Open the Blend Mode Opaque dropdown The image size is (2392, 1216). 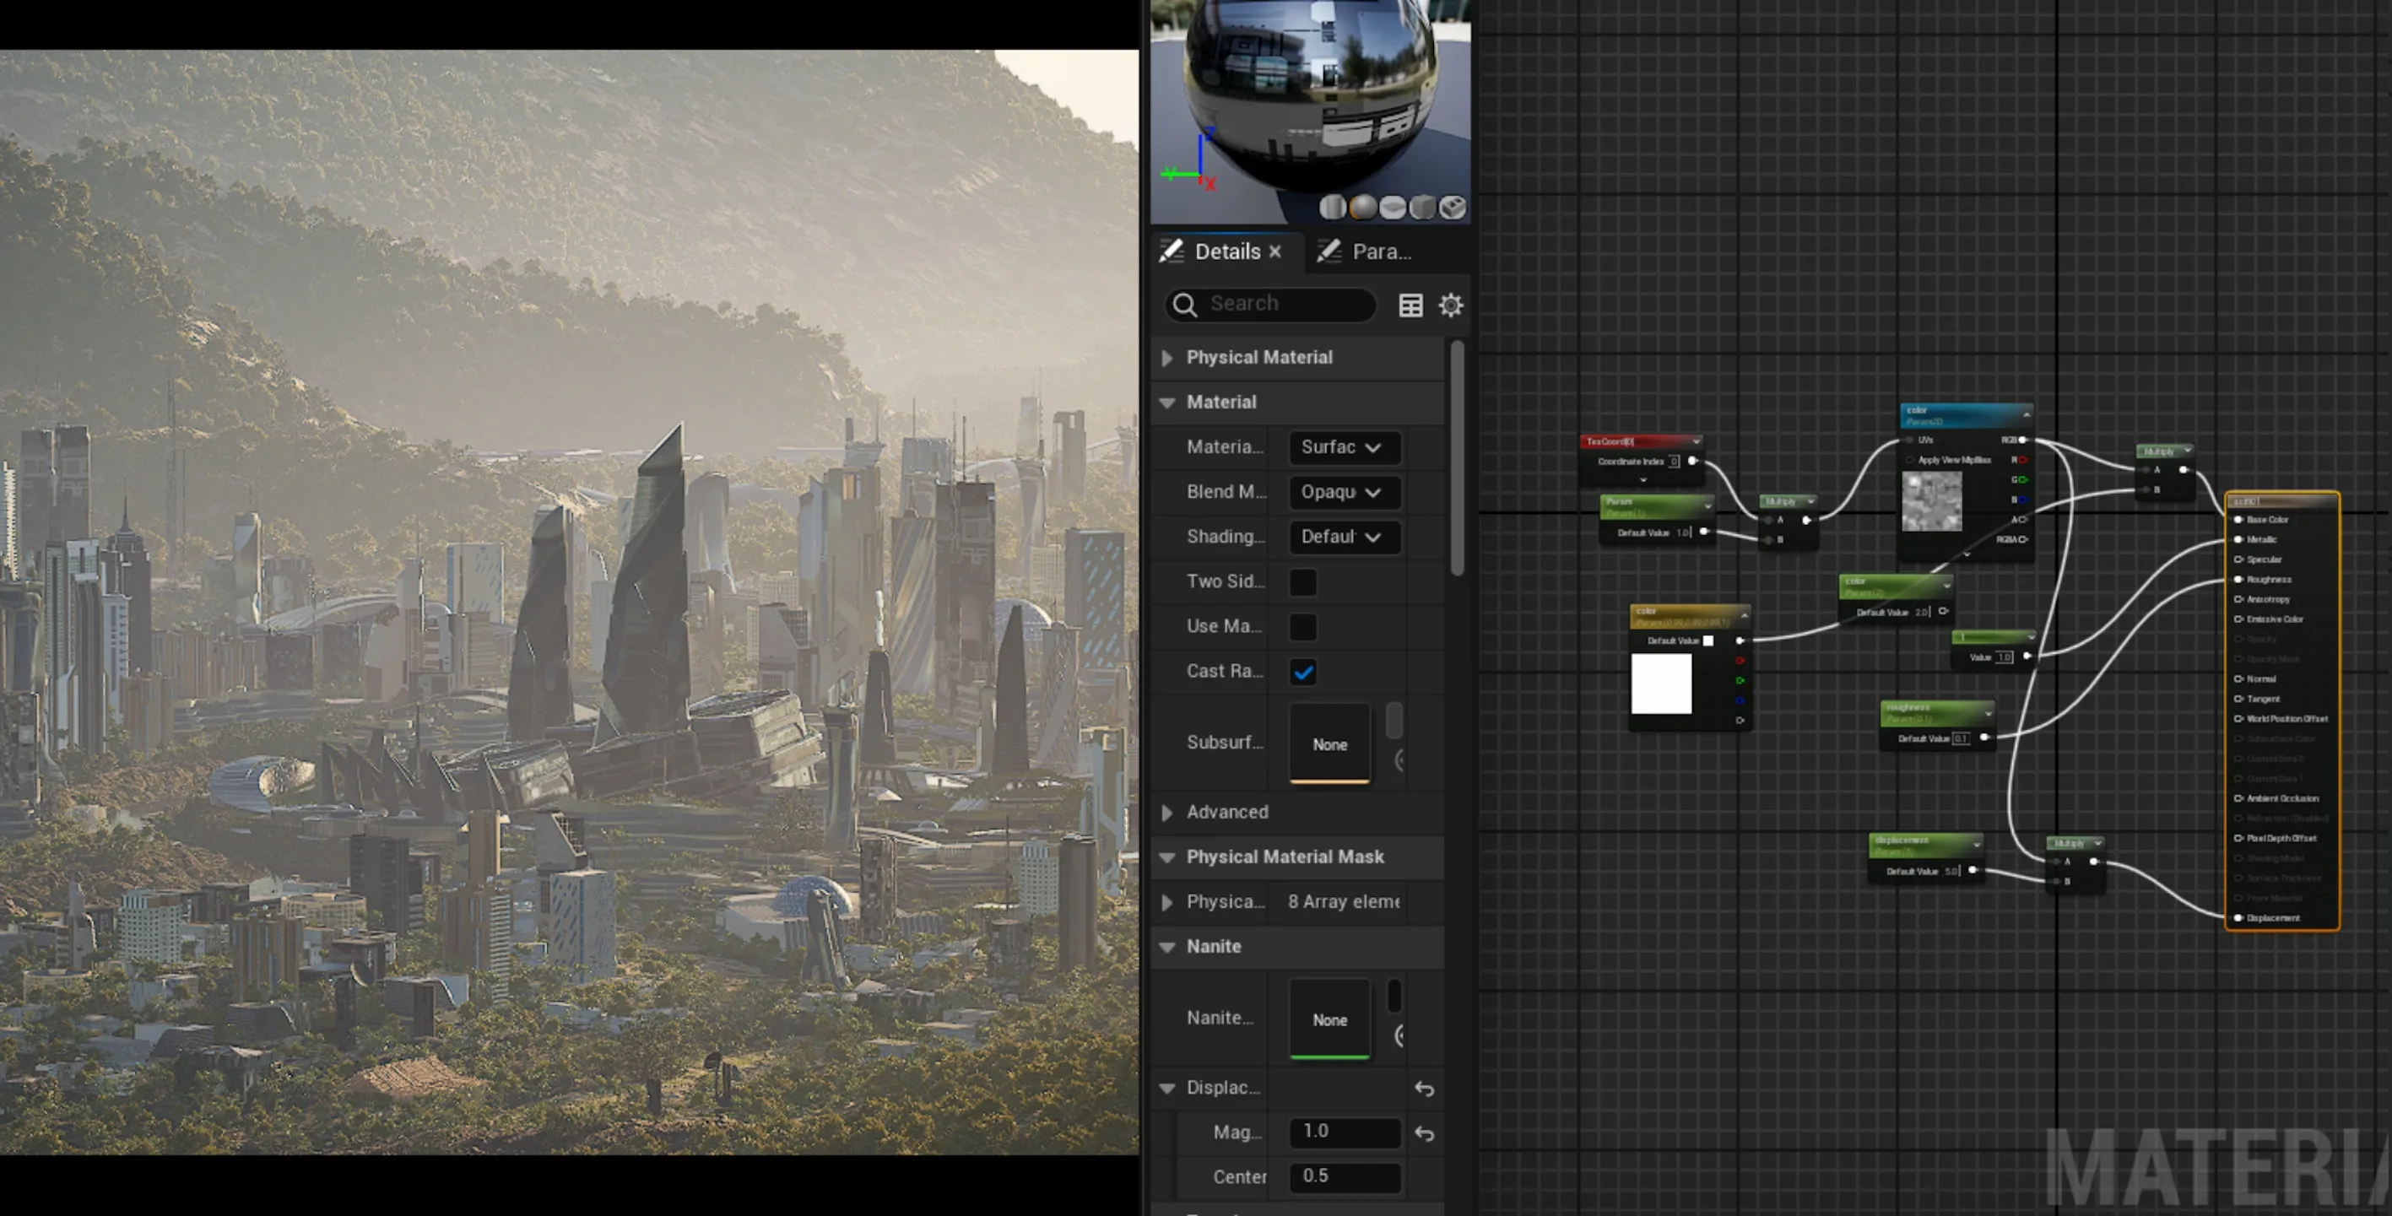tap(1344, 492)
